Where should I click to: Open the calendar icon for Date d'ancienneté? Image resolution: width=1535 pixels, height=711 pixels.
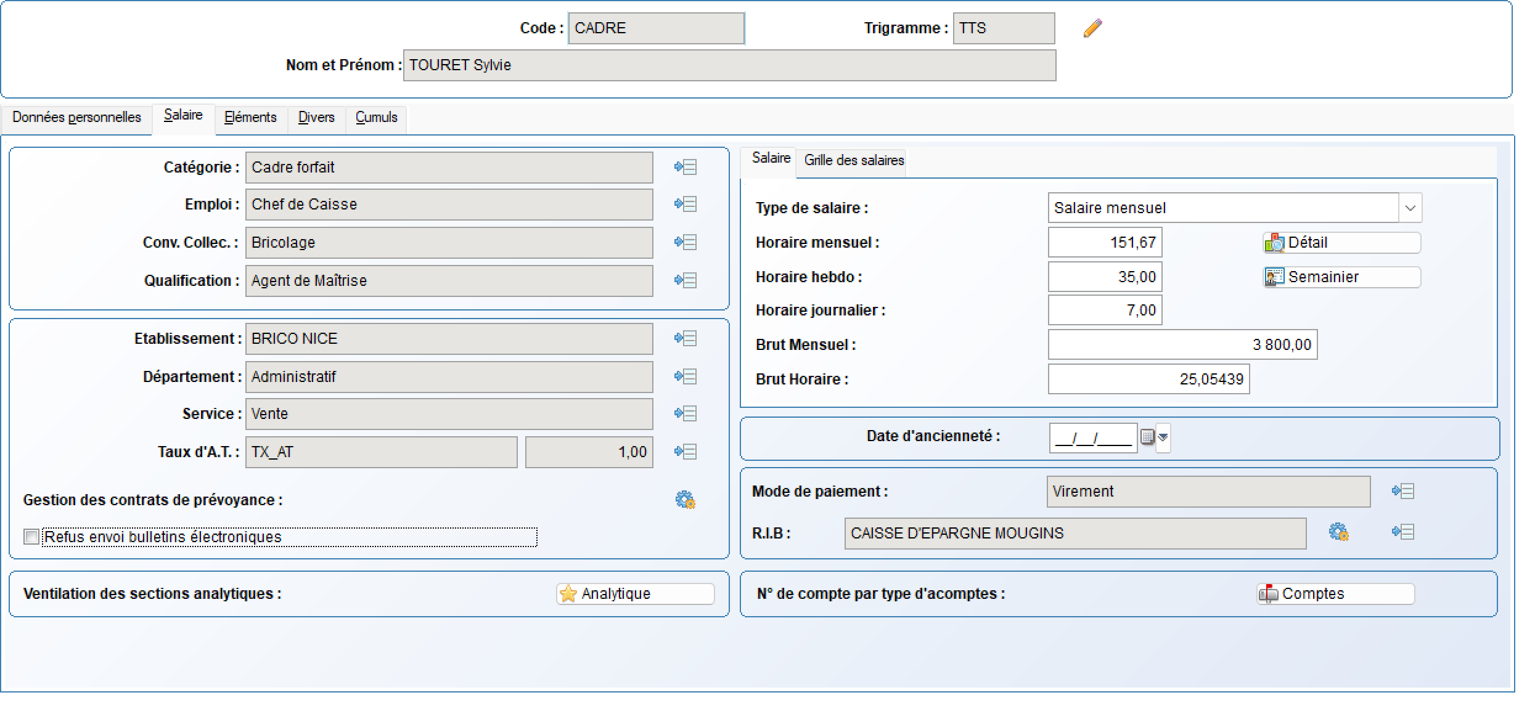(1147, 437)
